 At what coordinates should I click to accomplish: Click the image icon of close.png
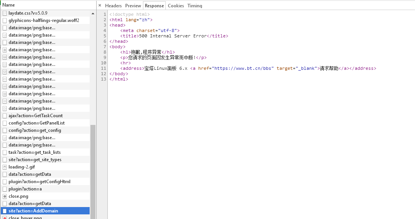(x=5, y=196)
